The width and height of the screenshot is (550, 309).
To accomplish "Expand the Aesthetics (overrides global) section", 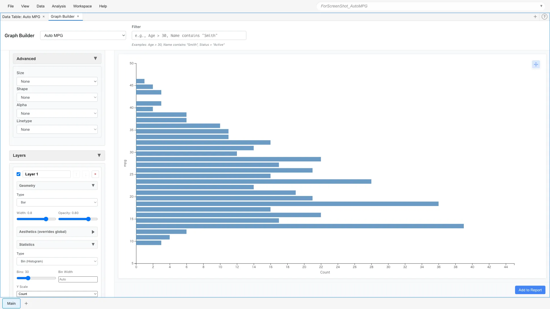I will click(93, 232).
